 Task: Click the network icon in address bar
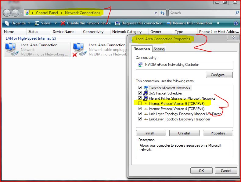pos(27,12)
